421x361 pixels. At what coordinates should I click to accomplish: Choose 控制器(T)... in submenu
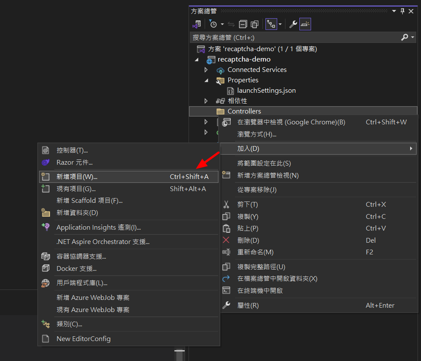click(x=128, y=150)
